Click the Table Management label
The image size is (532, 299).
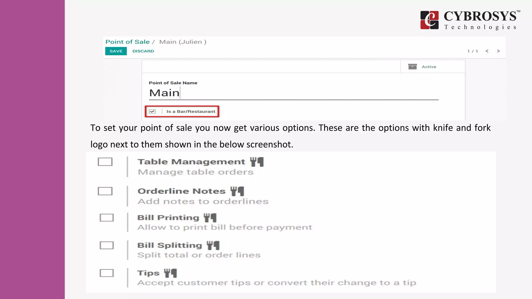191,162
